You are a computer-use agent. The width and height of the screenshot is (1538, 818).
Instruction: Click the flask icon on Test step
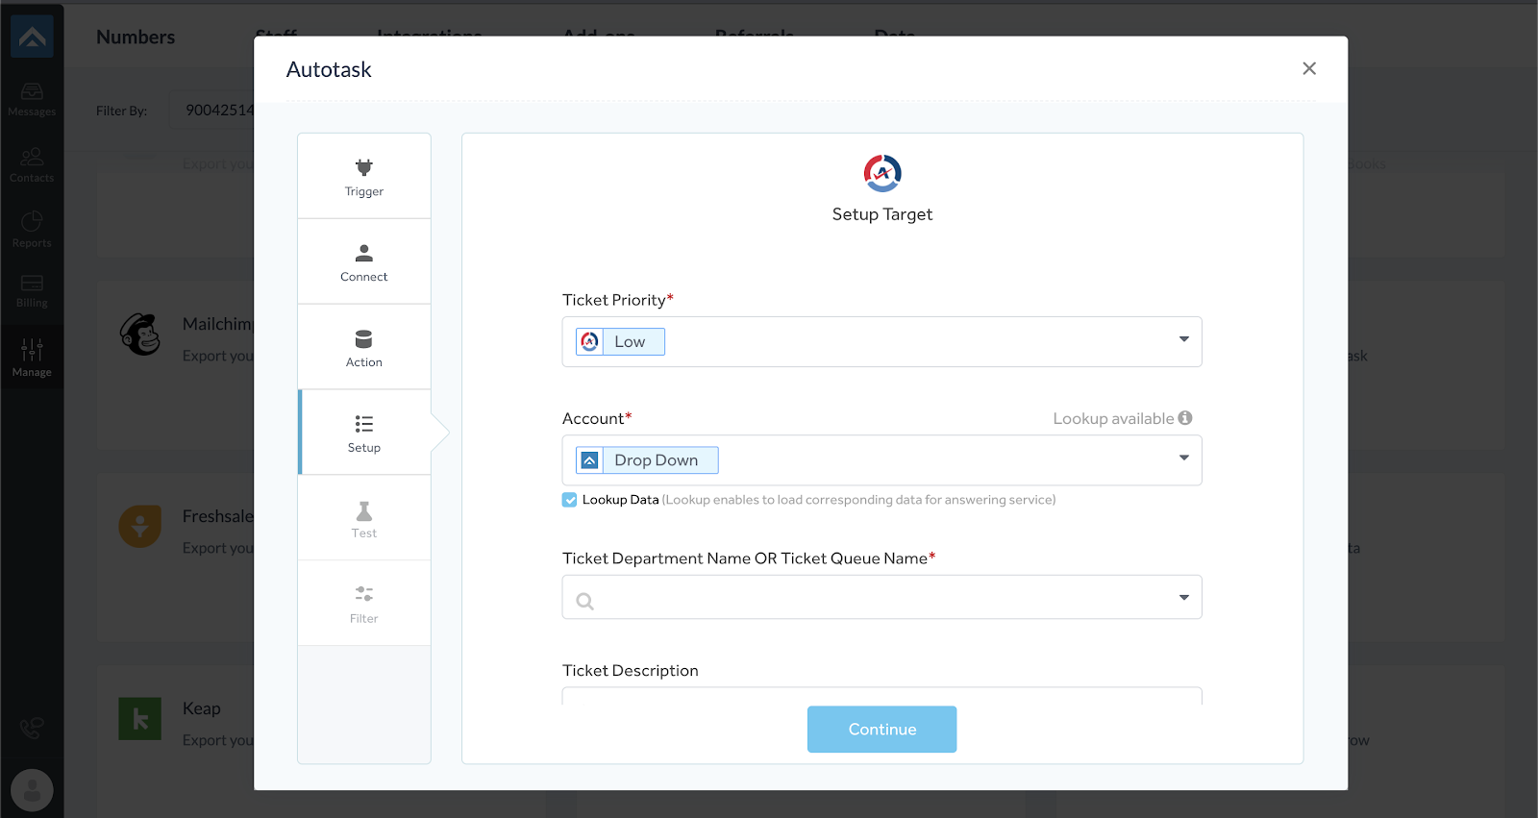coord(364,510)
